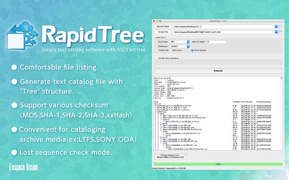The image size is (289, 180).
Task: Select the [[Matrix]] folder tree row
Action: coord(161,112)
